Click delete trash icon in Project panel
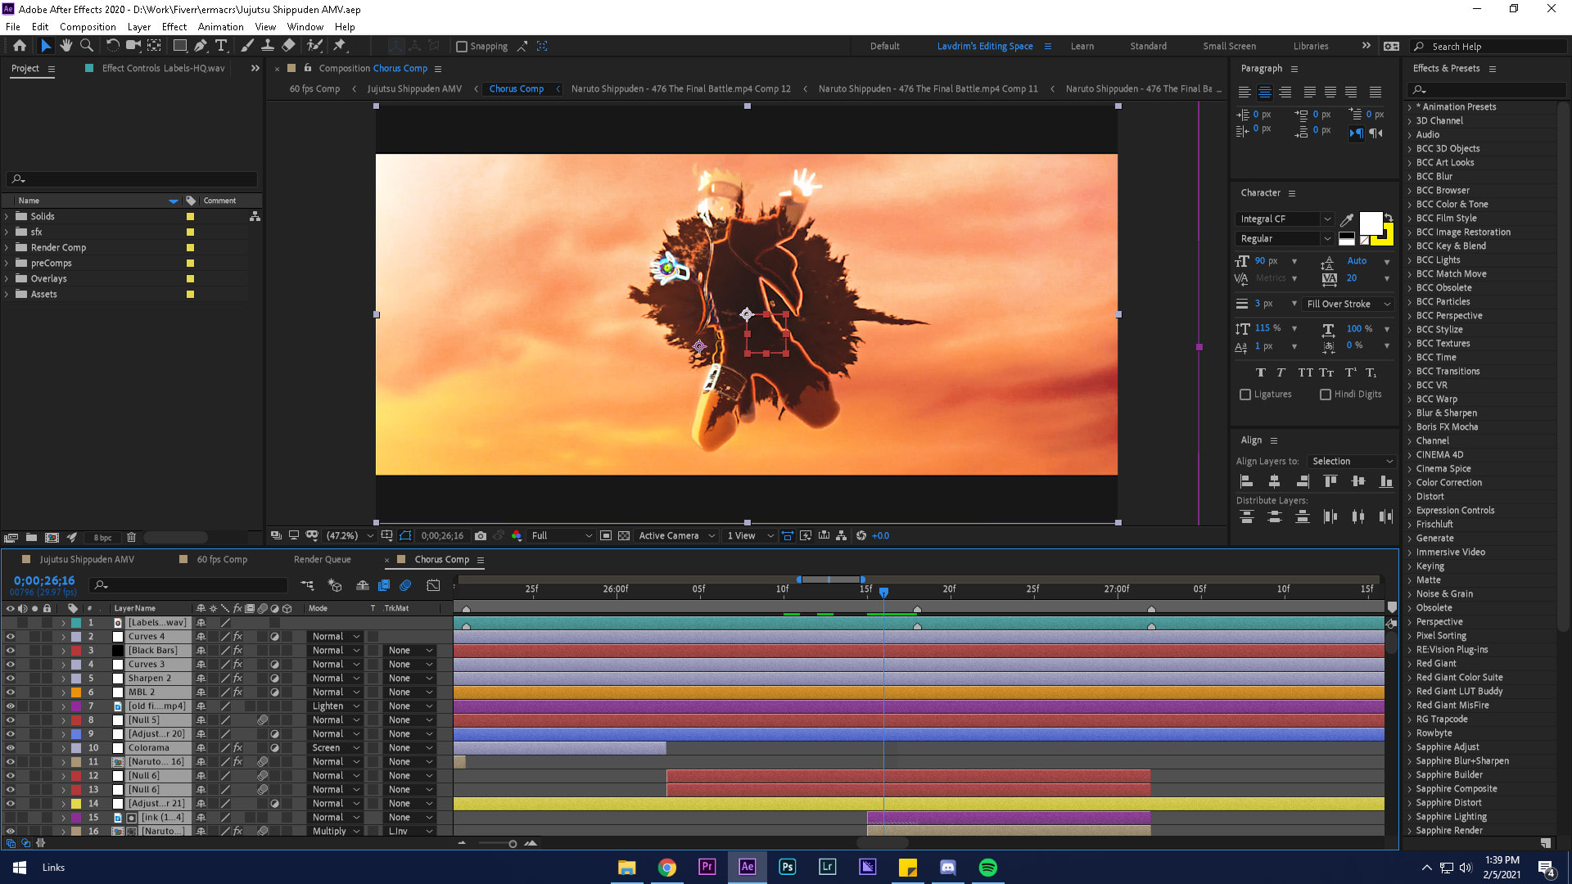This screenshot has height=884, width=1572. click(131, 538)
